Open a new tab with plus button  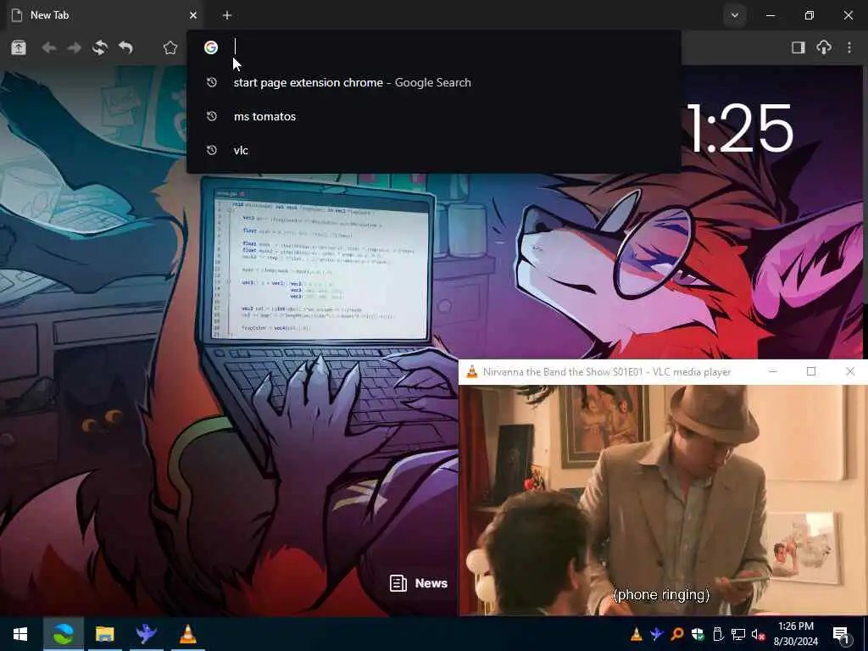(x=227, y=15)
